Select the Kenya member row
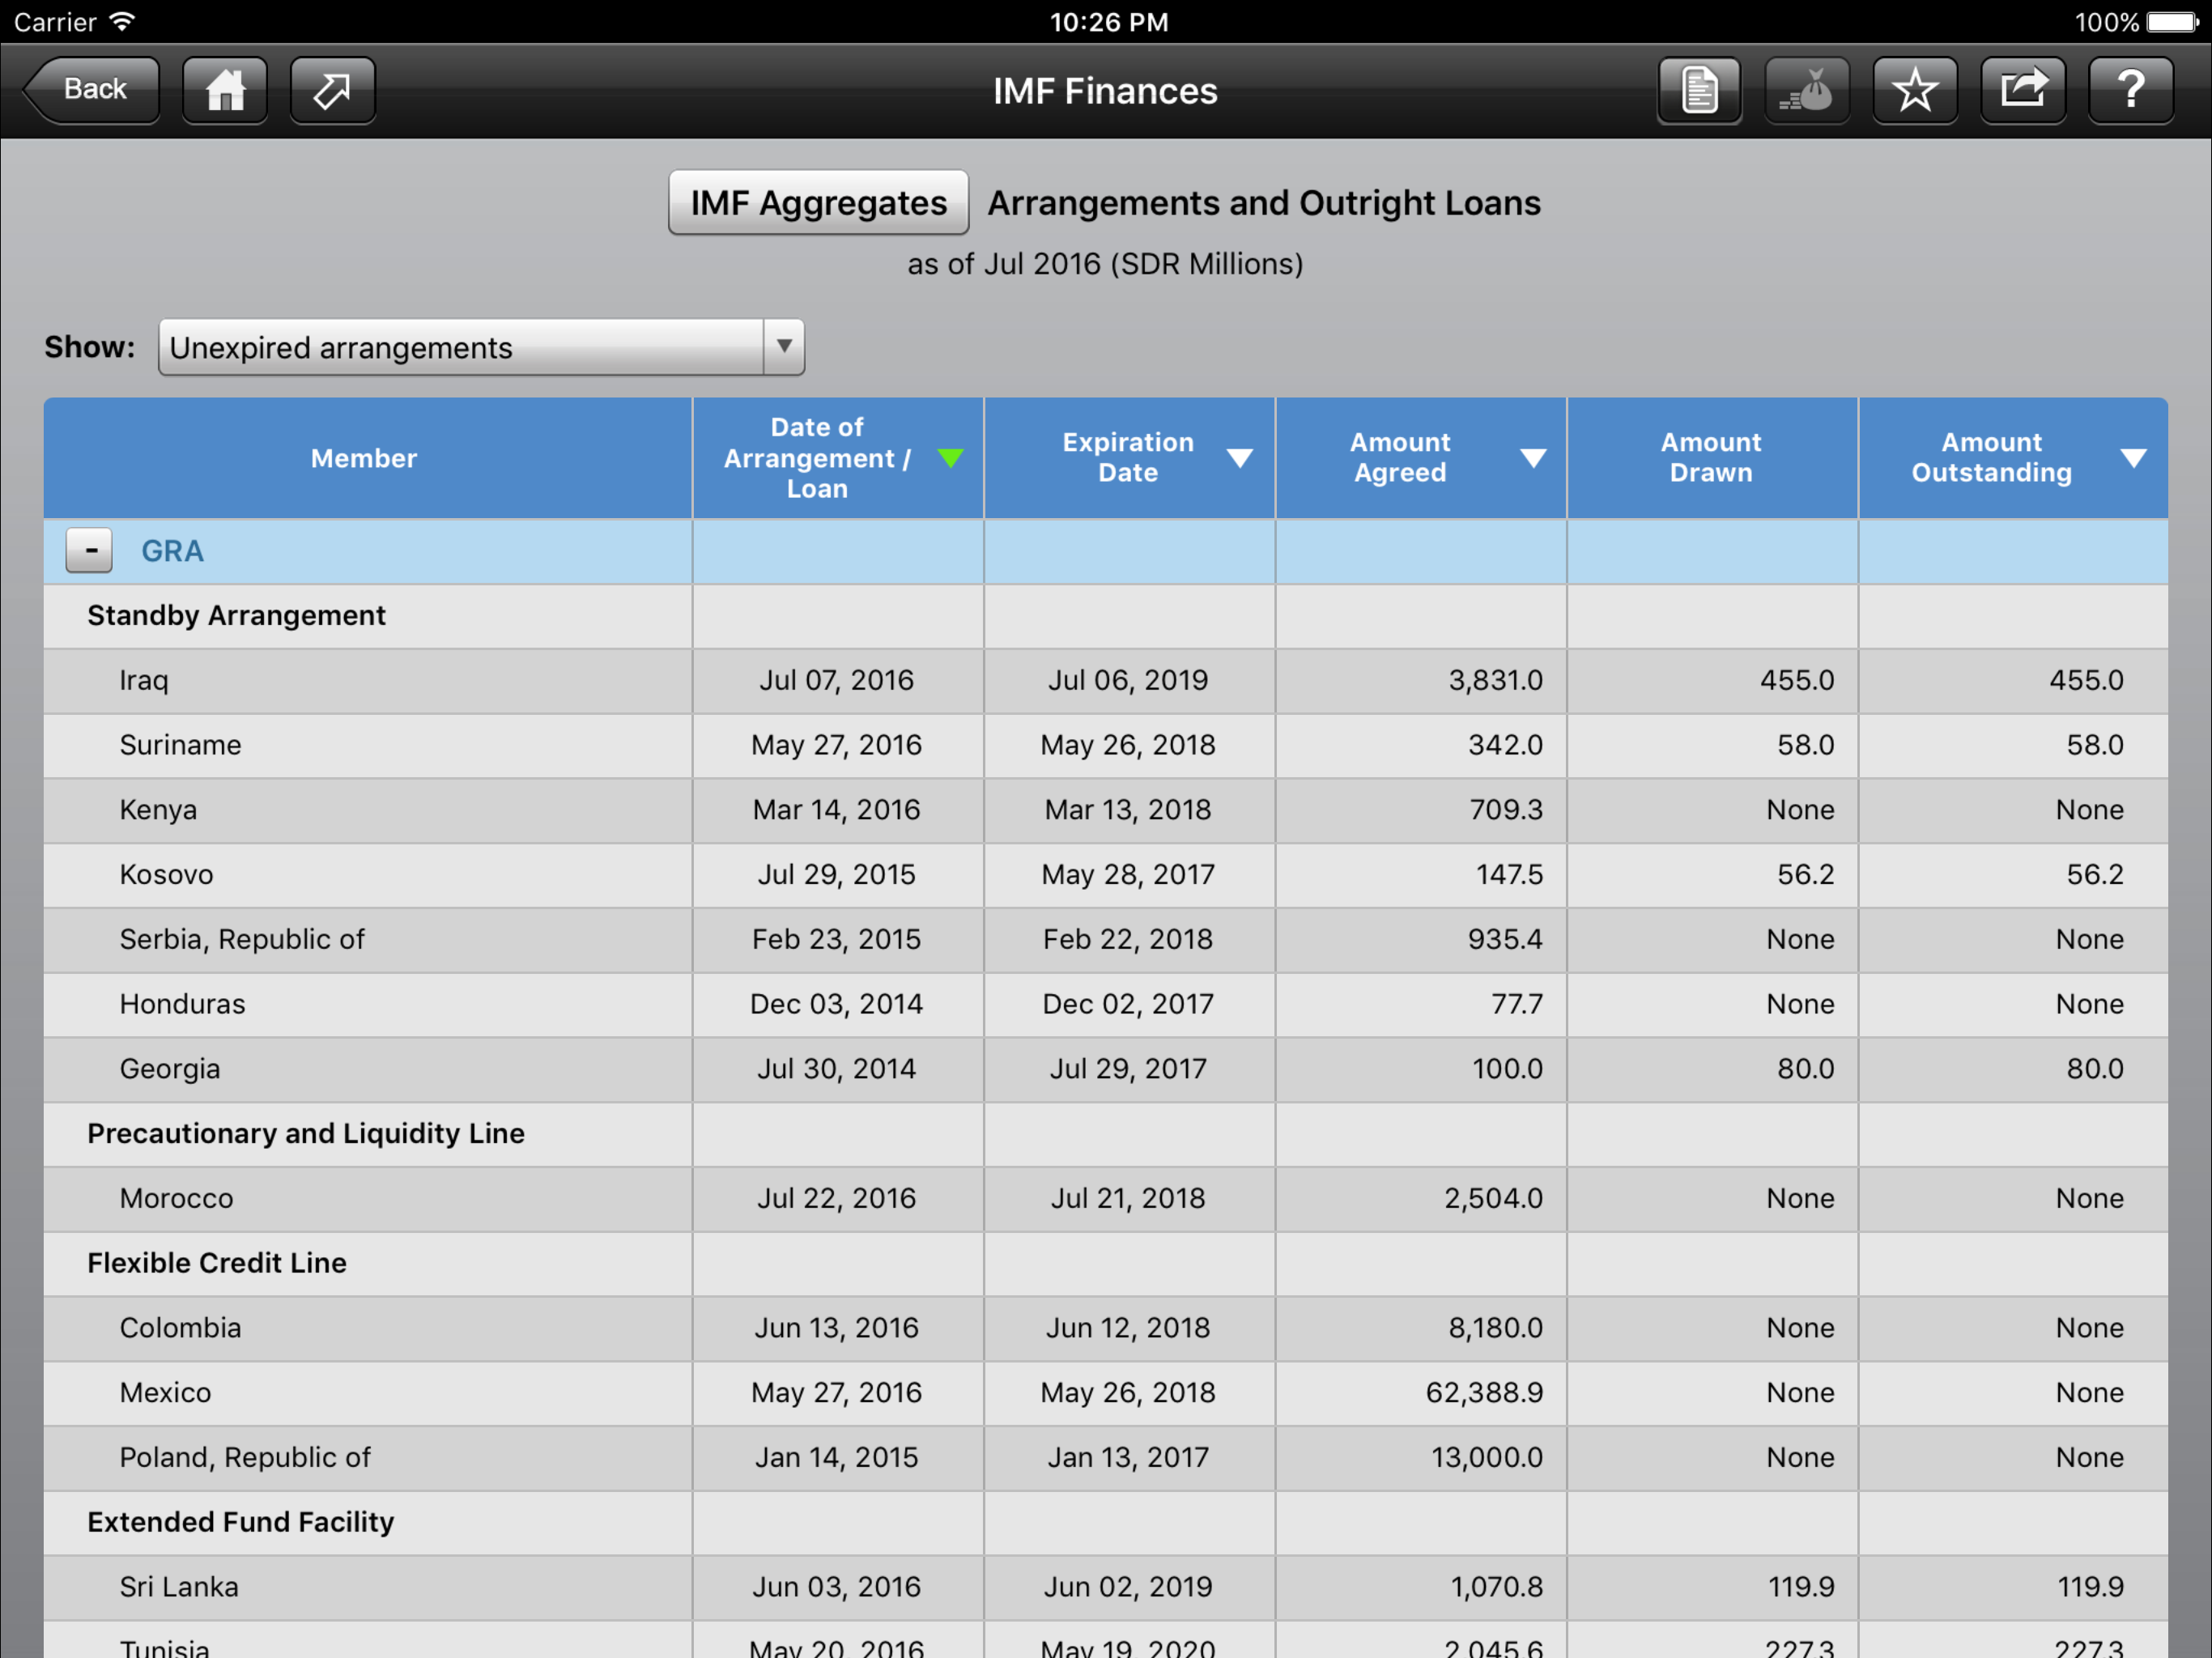 click(x=1106, y=811)
